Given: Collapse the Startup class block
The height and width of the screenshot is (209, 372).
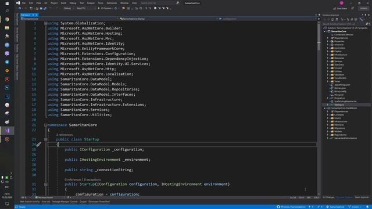Looking at the screenshot, I should coord(45,139).
